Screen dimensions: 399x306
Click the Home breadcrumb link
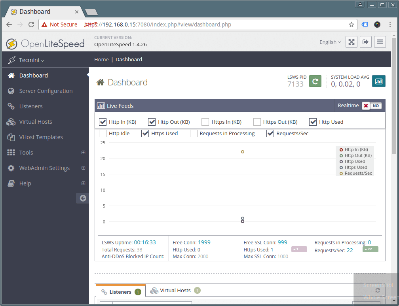(x=101, y=59)
